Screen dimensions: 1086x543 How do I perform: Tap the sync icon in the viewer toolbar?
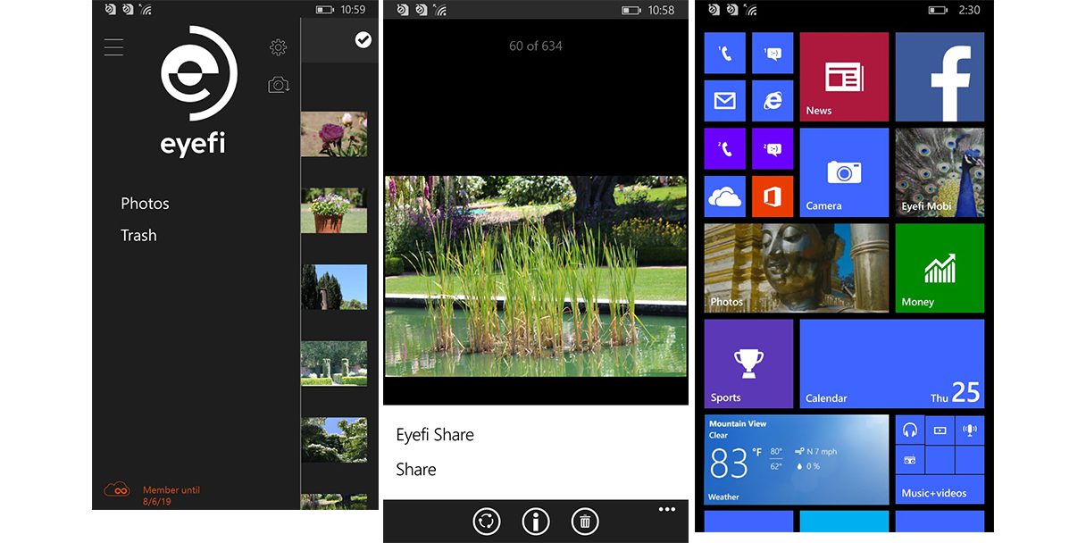[487, 522]
